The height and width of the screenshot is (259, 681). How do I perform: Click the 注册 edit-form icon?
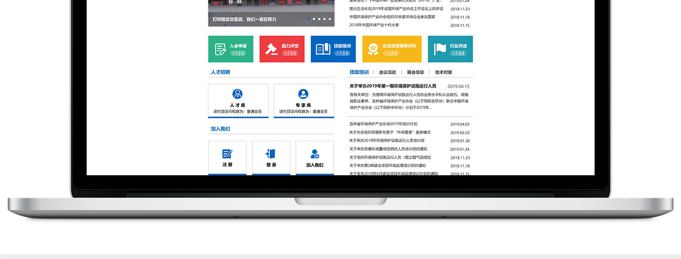pos(227,154)
